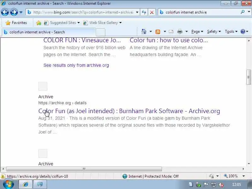The height and width of the screenshot is (189, 252).
Task: Click the Help question mark icon
Action: (243, 31)
